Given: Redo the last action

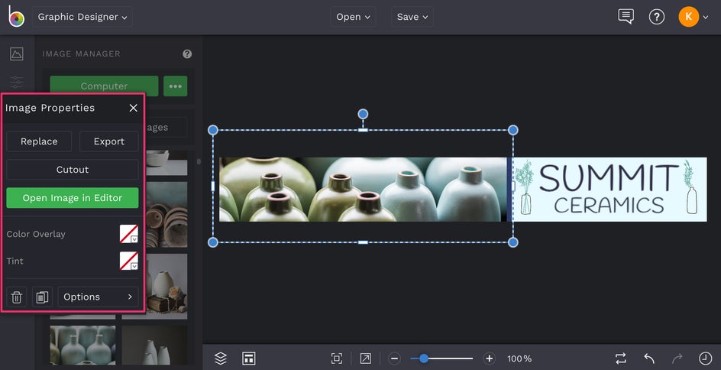Looking at the screenshot, I should [x=677, y=358].
